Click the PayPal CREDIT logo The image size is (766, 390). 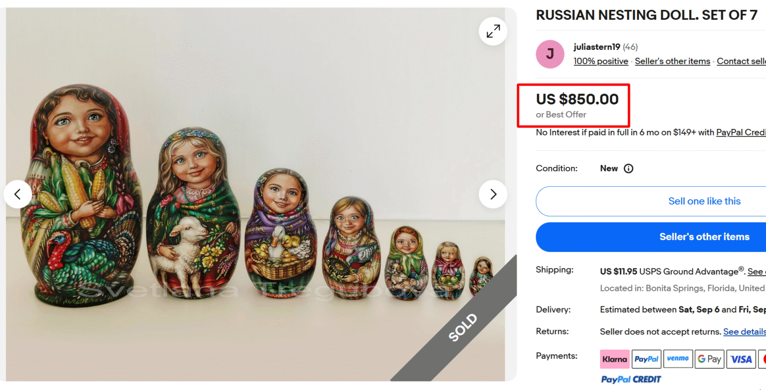pyautogui.click(x=631, y=379)
